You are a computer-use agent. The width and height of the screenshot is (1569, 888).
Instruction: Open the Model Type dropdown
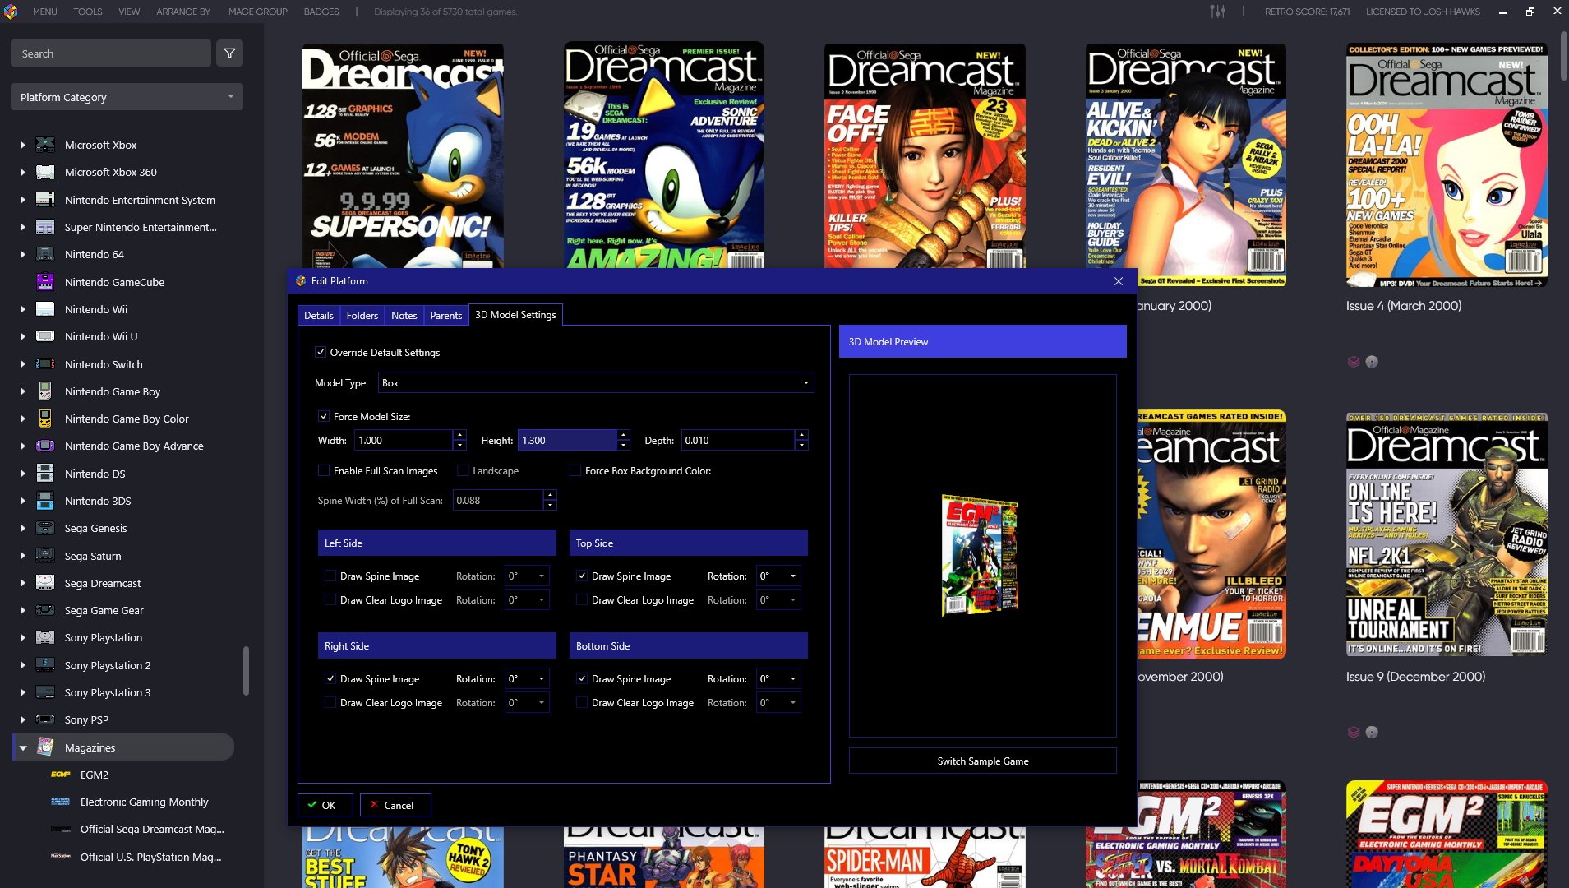tap(596, 382)
